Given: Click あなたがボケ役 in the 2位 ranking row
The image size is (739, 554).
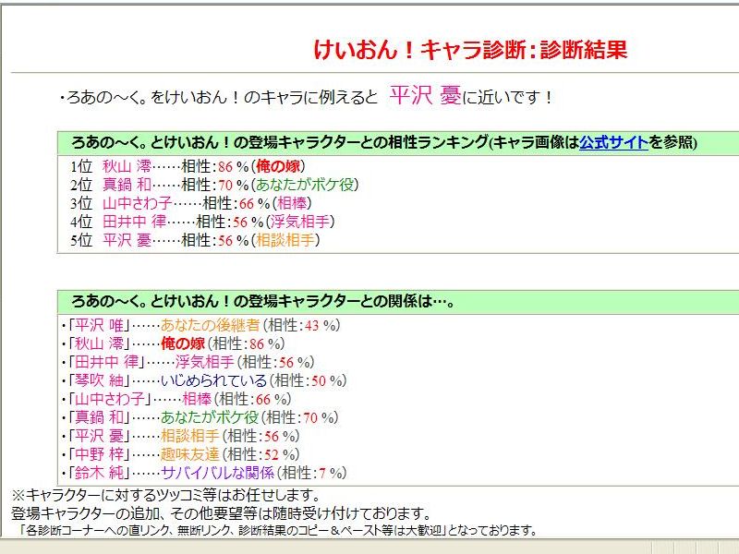Looking at the screenshot, I should point(305,185).
